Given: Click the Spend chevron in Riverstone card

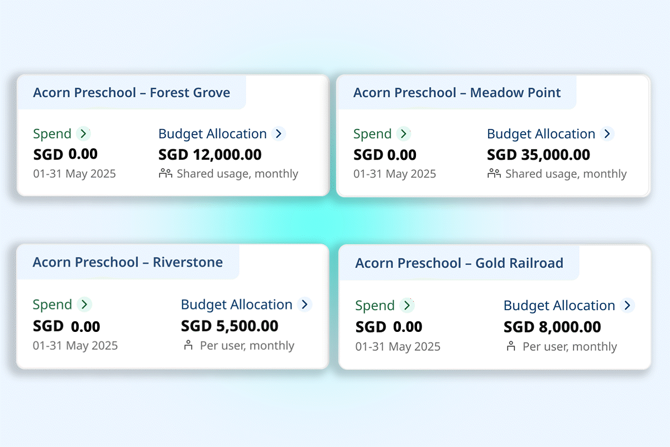Looking at the screenshot, I should click(84, 305).
